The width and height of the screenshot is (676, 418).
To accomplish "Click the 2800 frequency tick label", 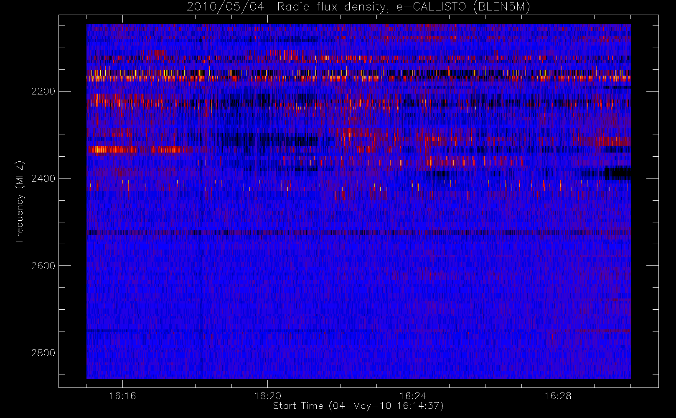I will (43, 353).
